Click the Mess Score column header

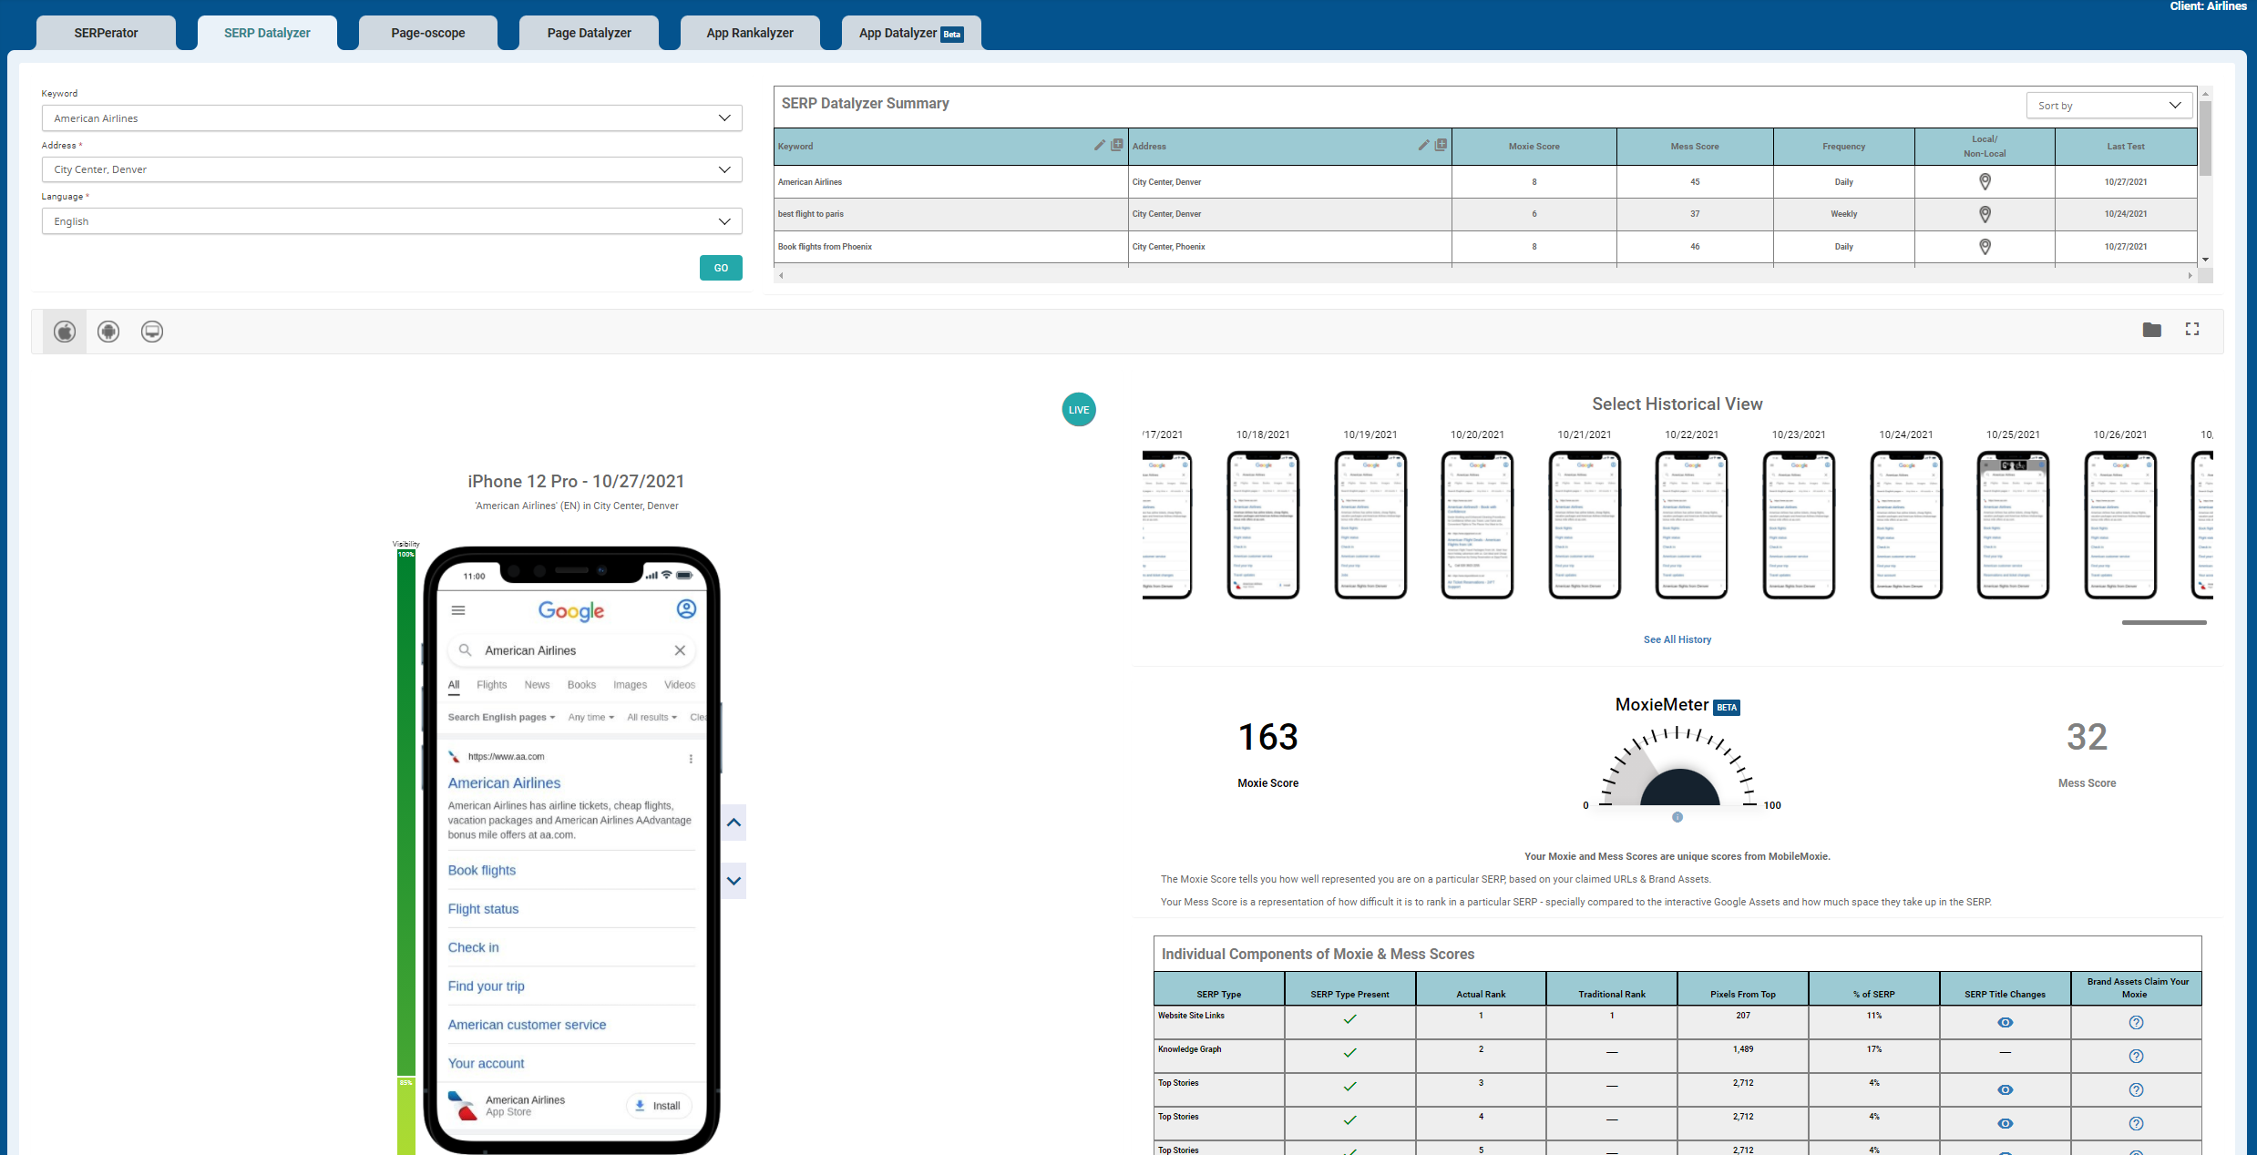click(1695, 147)
